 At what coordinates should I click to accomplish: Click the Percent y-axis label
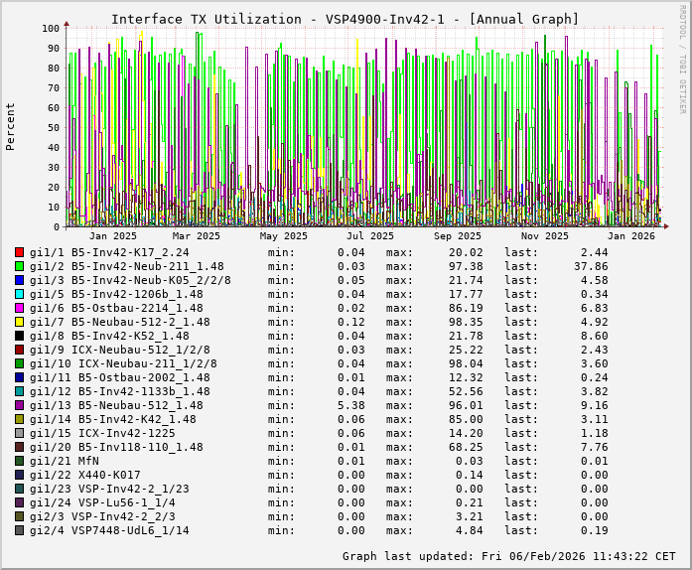11,126
